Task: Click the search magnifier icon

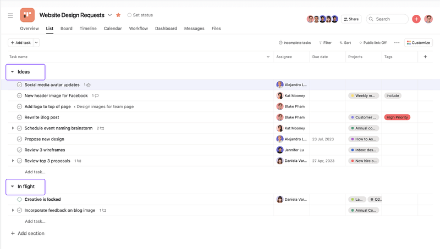Action: point(371,19)
